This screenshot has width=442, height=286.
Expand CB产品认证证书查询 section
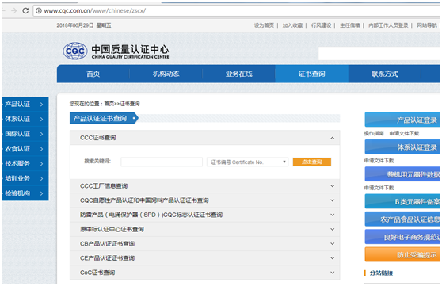click(204, 244)
